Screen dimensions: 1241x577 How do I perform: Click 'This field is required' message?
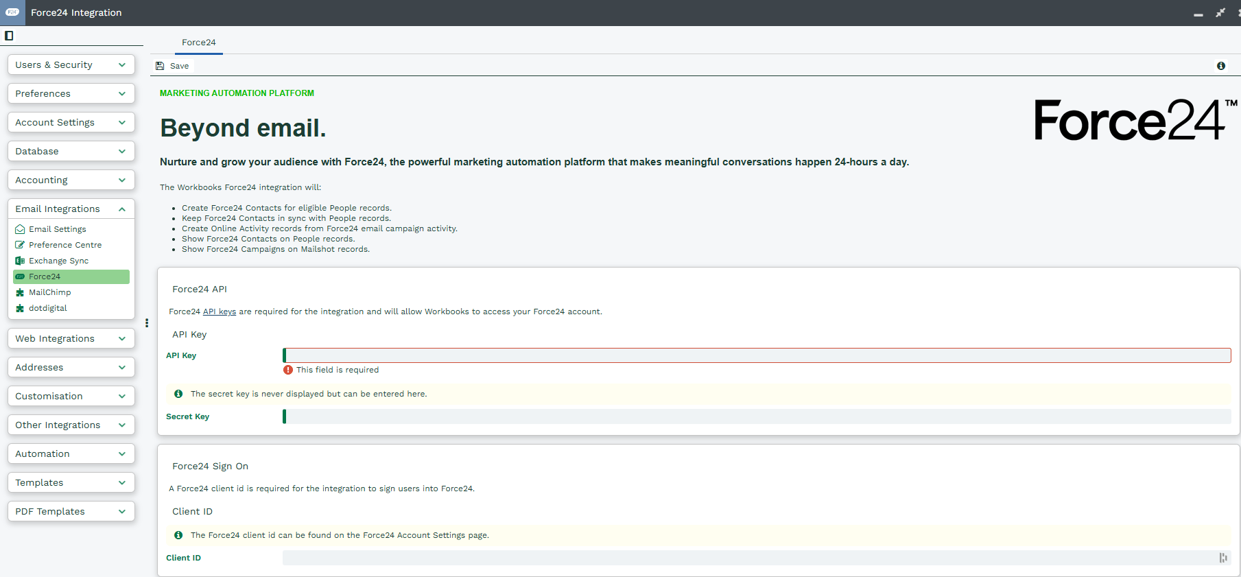338,370
